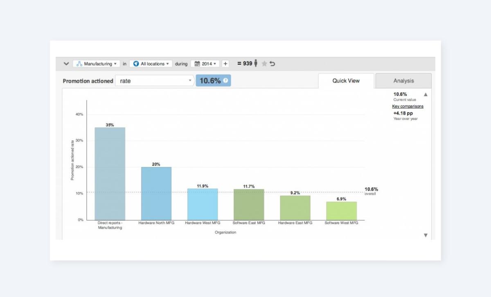Click the Software West MFG axis label
The height and width of the screenshot is (297, 491).
(x=341, y=223)
